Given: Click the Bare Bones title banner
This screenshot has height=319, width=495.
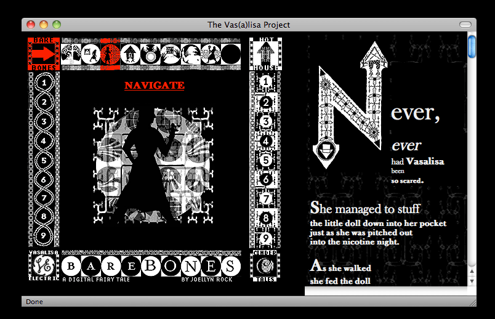Looking at the screenshot, I should pos(151,266).
